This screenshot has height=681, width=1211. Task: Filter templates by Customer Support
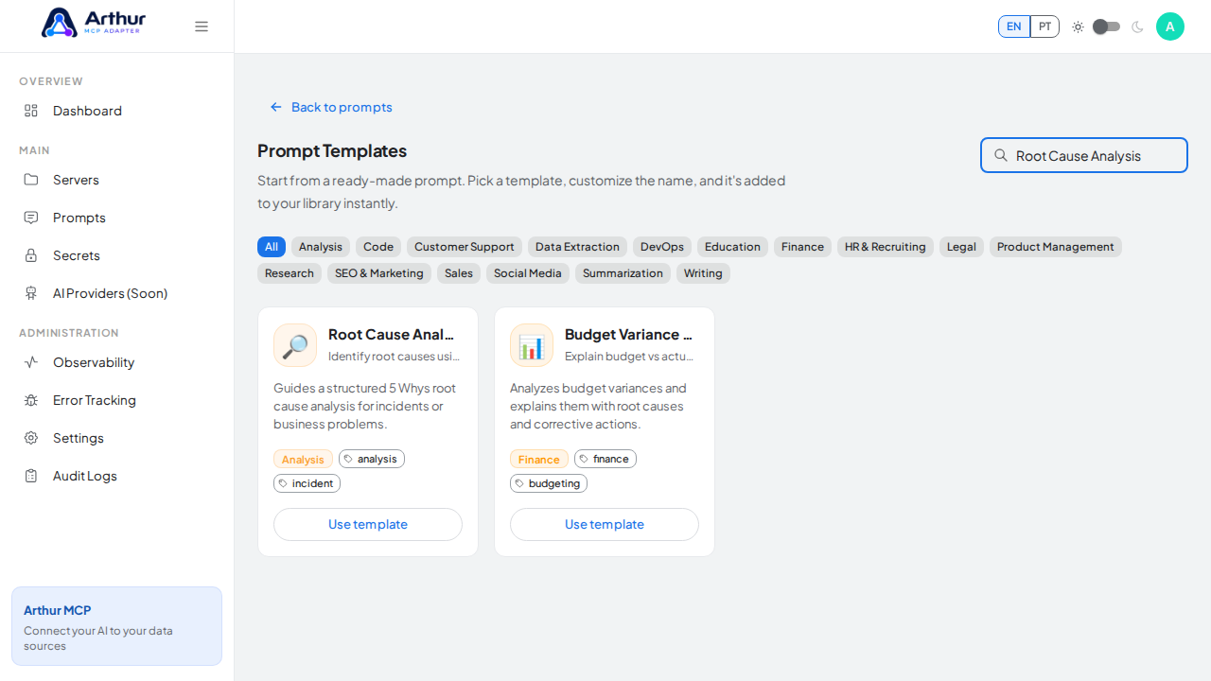465,247
